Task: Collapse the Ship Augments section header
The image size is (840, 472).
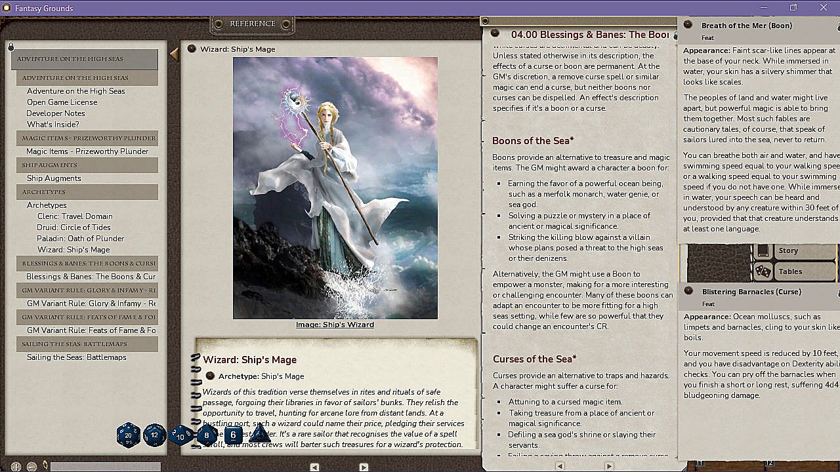Action: [x=87, y=165]
